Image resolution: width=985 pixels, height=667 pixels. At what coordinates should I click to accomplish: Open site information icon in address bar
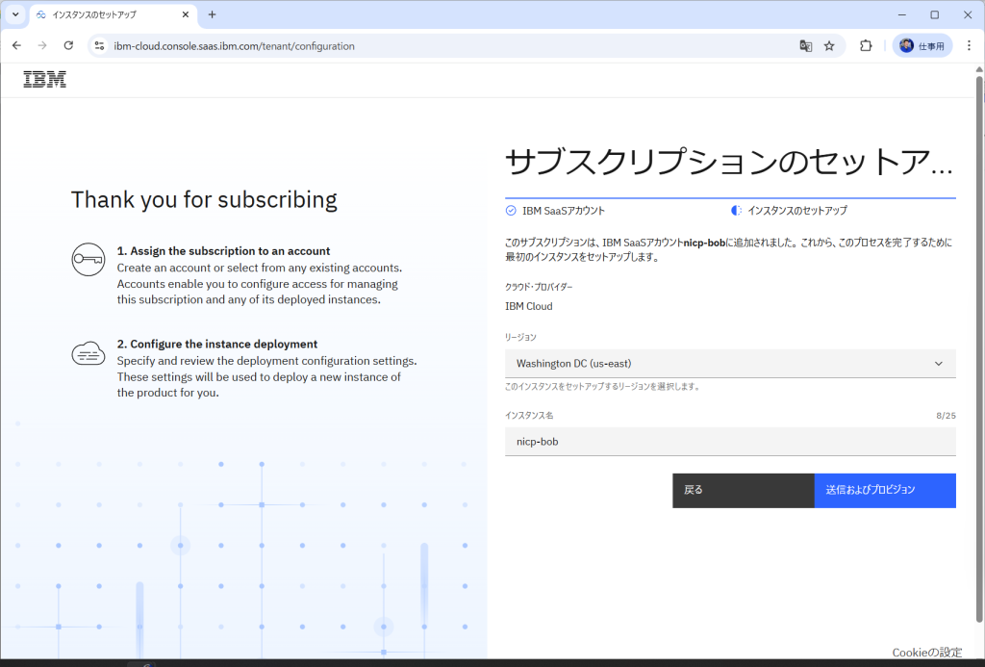coord(99,46)
